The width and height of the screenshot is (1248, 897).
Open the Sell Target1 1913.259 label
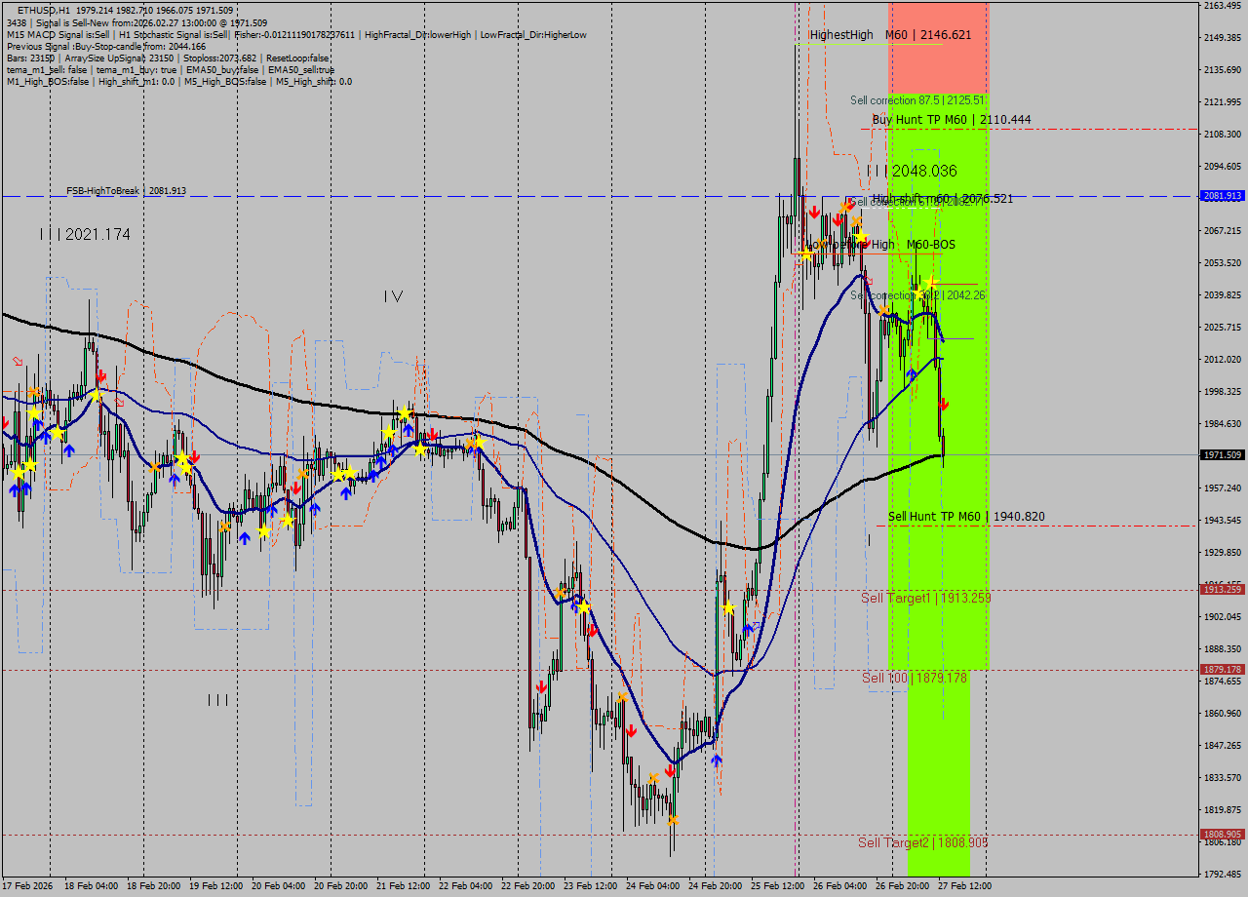point(926,598)
